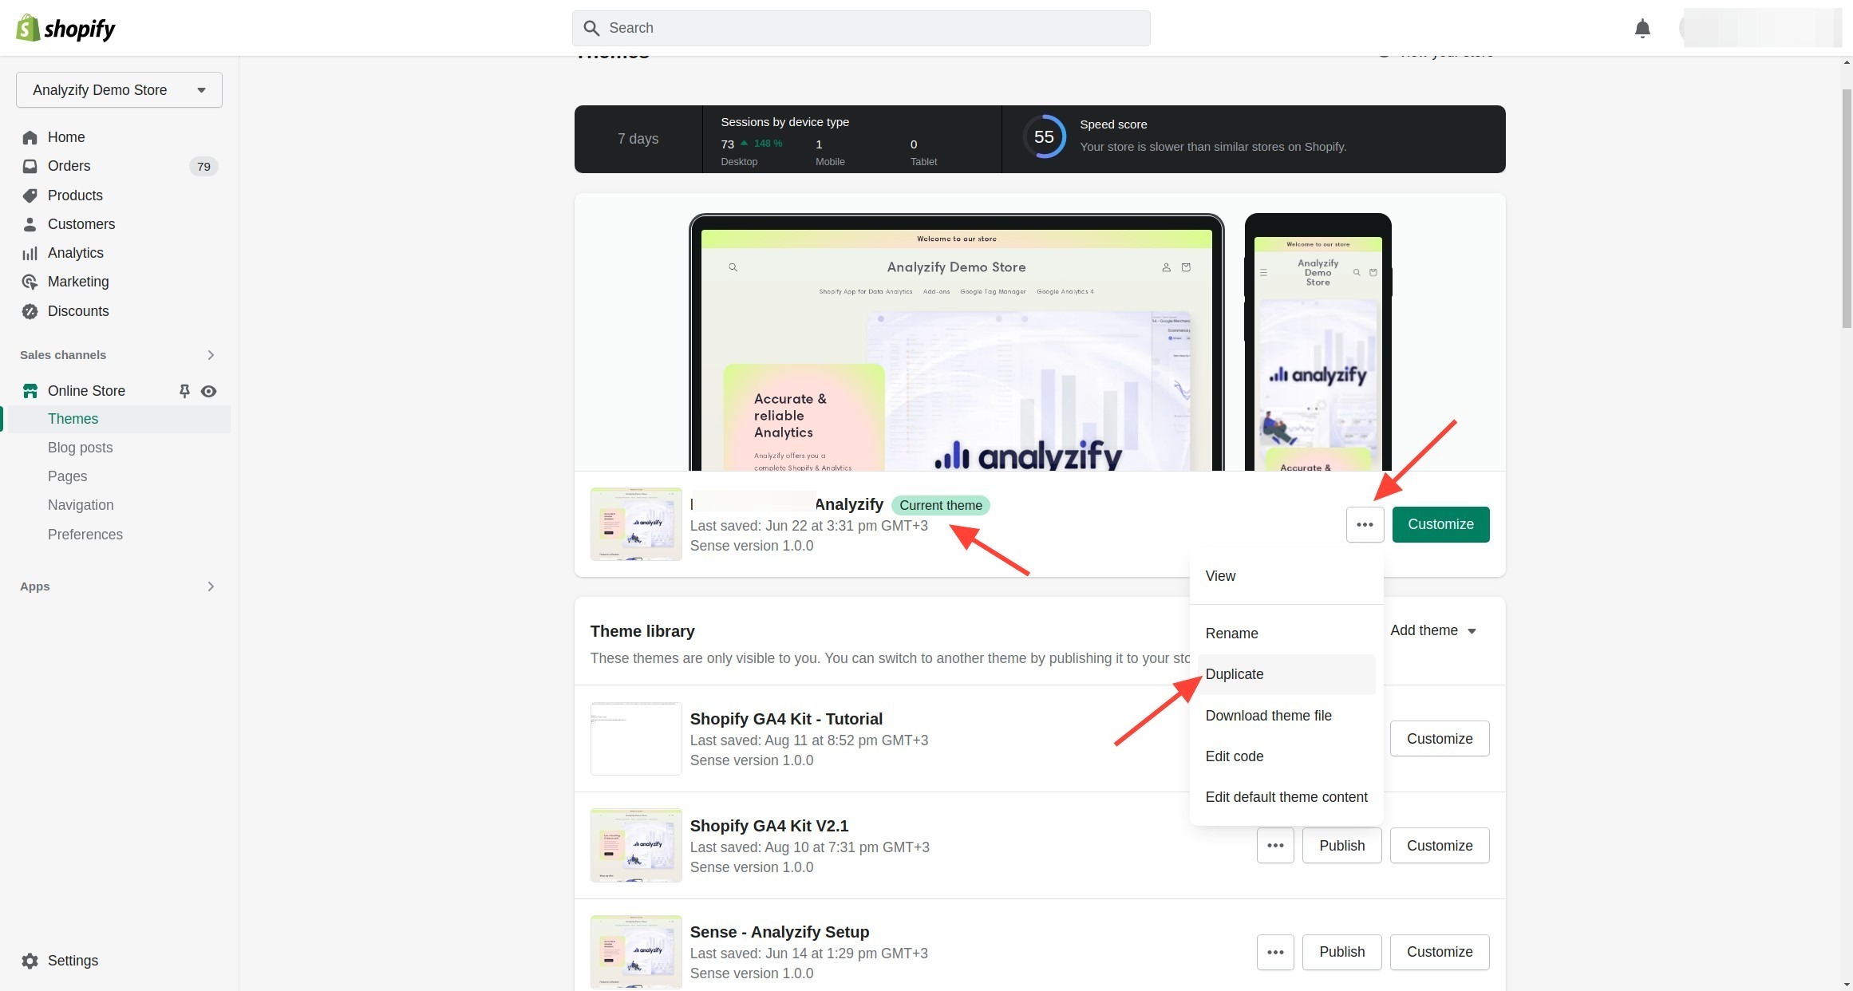
Task: Open the notifications bell
Action: click(1642, 29)
